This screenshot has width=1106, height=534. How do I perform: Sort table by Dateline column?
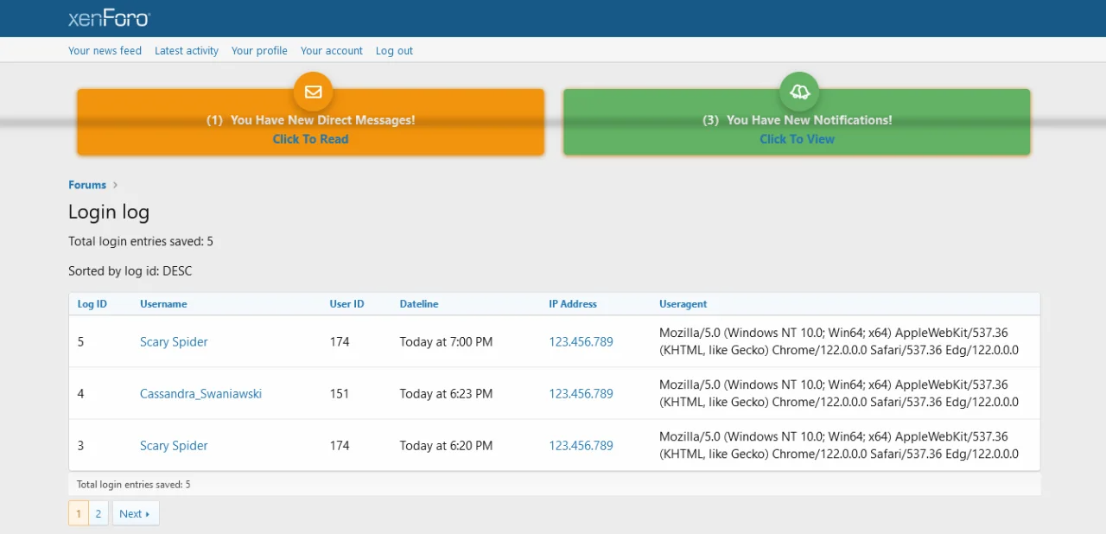click(419, 304)
